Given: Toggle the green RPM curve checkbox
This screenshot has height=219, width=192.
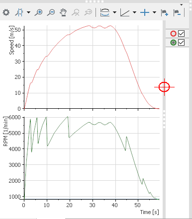Looking at the screenshot, I should coord(181,43).
